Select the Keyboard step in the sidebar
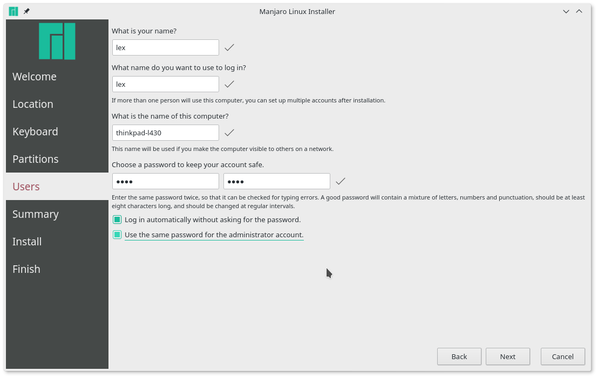Image resolution: width=598 pixels, height=378 pixels. pyautogui.click(x=35, y=132)
